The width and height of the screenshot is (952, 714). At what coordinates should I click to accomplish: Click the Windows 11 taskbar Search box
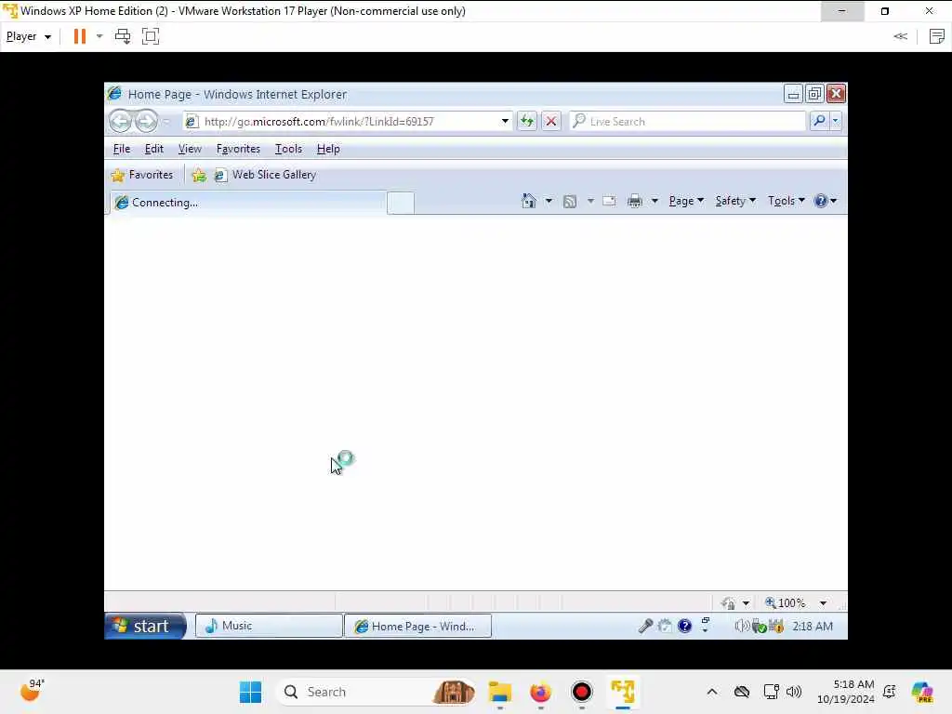tap(376, 692)
